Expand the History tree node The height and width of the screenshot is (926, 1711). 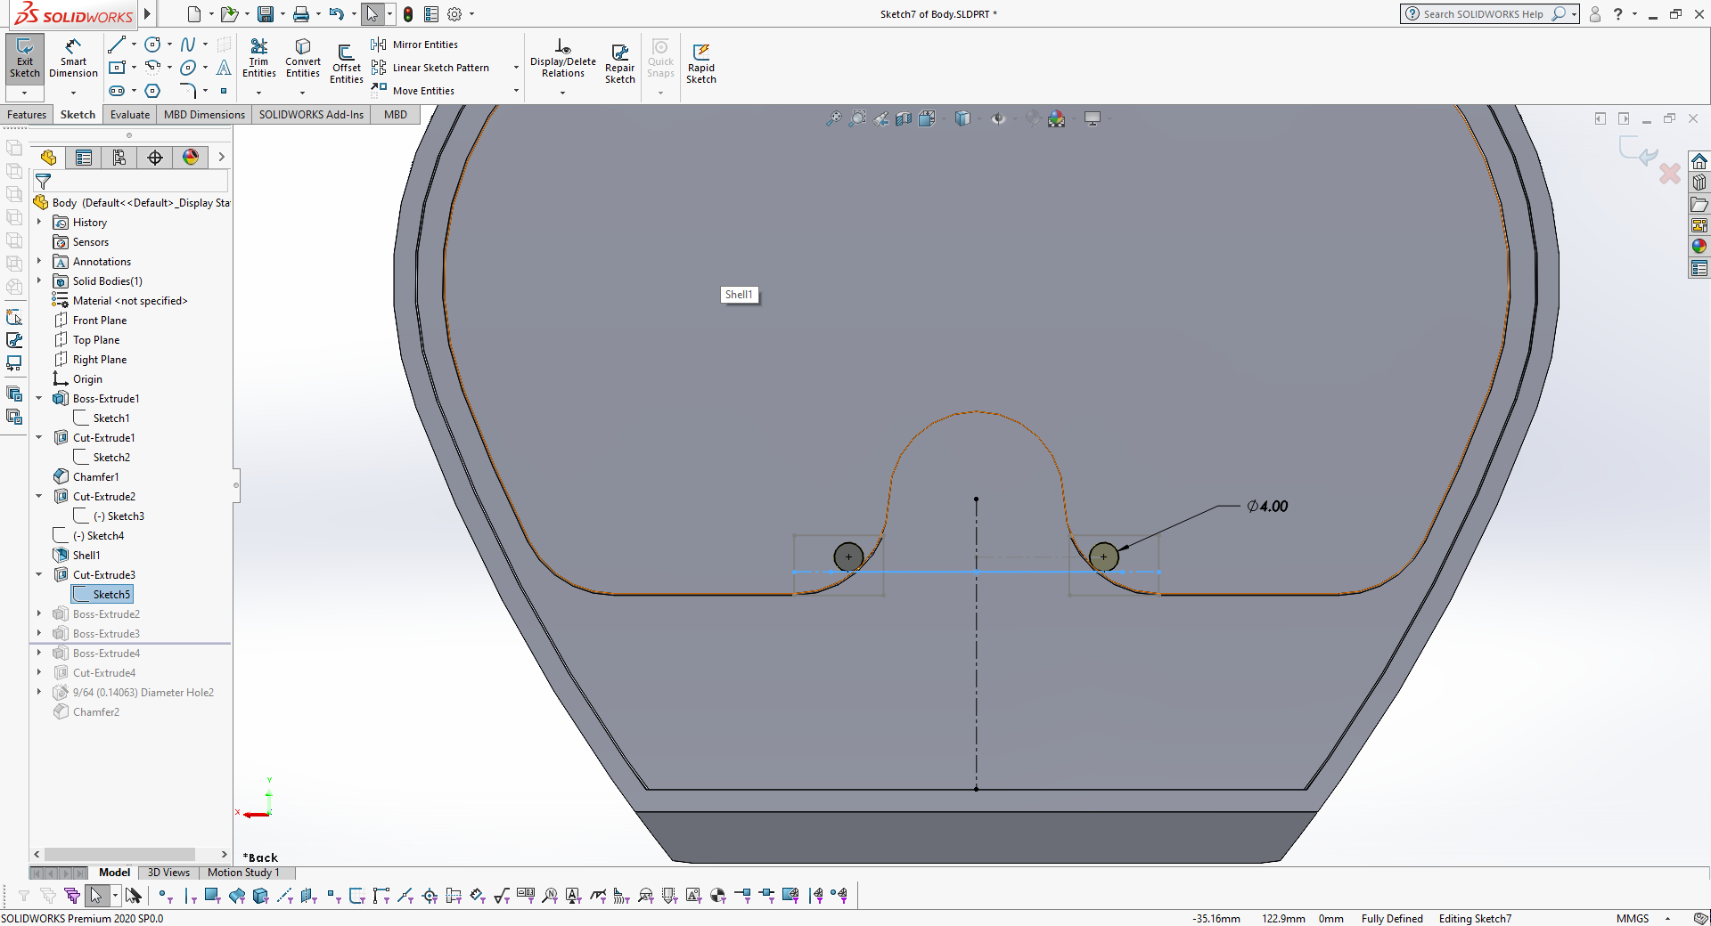39,223
